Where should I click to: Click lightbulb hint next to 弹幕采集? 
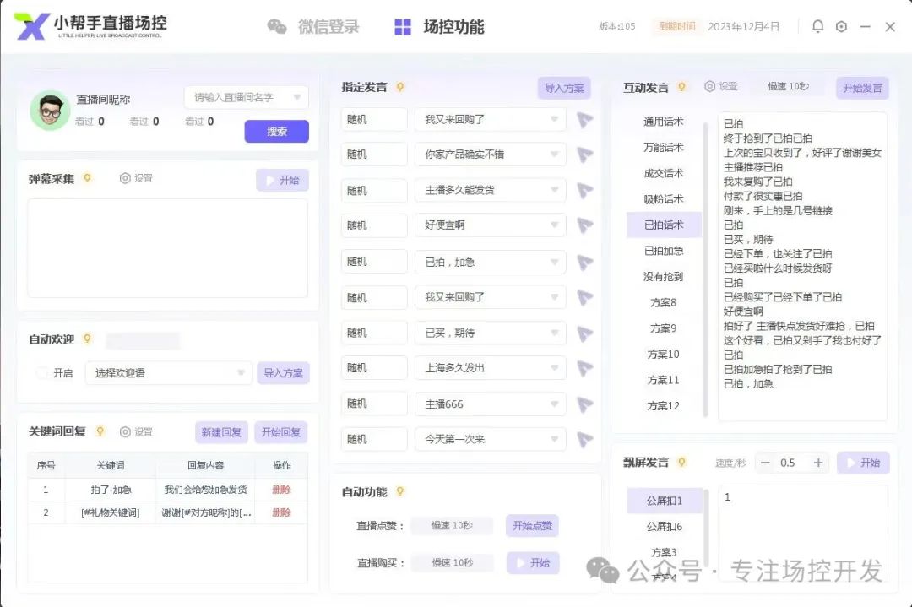coord(87,178)
